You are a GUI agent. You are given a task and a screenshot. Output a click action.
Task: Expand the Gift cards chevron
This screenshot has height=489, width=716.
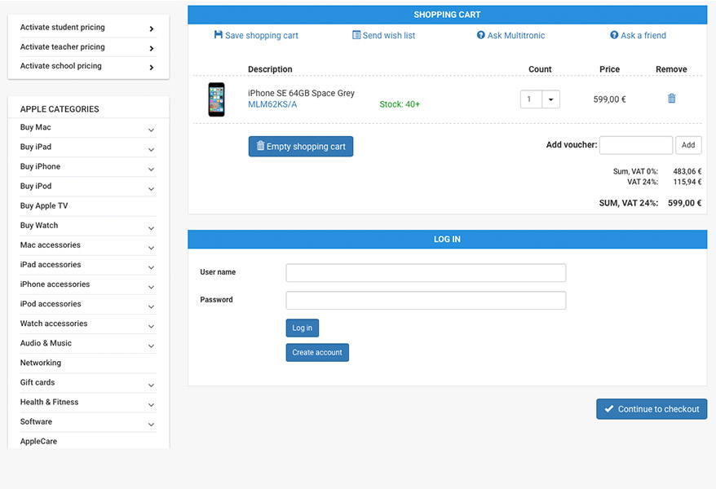151,385
